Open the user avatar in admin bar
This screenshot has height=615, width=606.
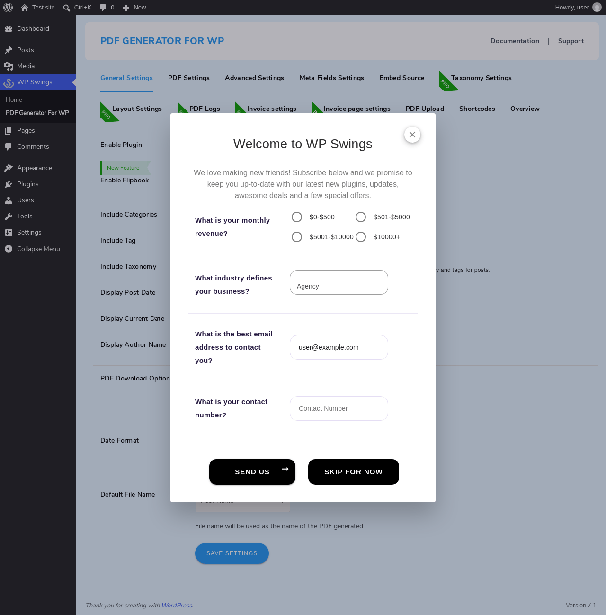(x=597, y=8)
